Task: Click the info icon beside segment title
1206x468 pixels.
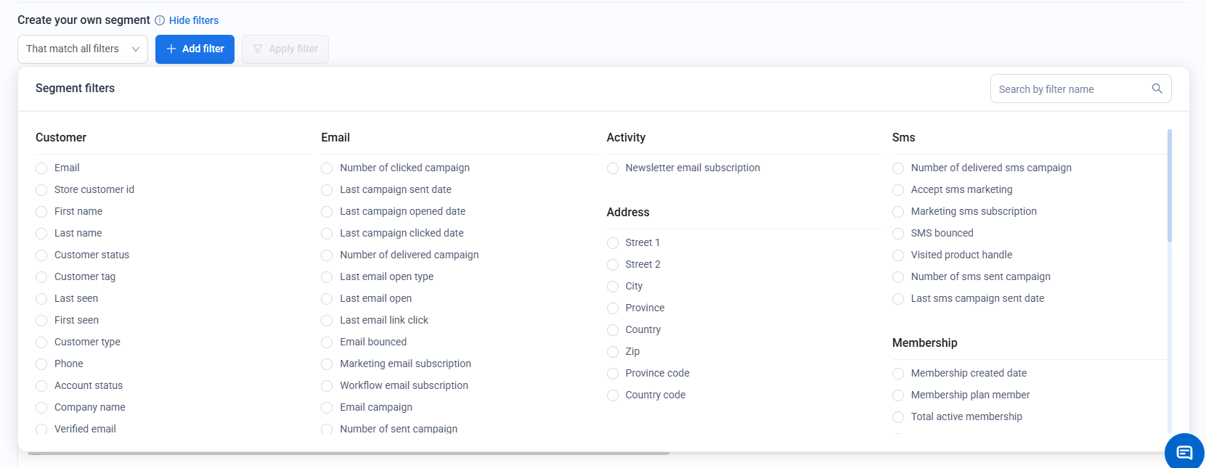Action: 160,20
